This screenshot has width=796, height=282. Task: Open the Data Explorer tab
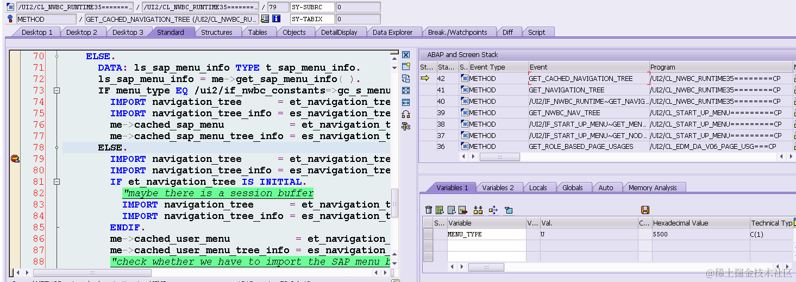tap(392, 32)
